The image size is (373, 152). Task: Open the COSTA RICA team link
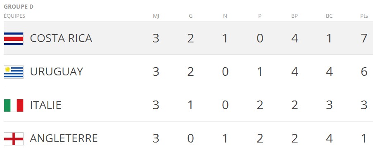(61, 38)
